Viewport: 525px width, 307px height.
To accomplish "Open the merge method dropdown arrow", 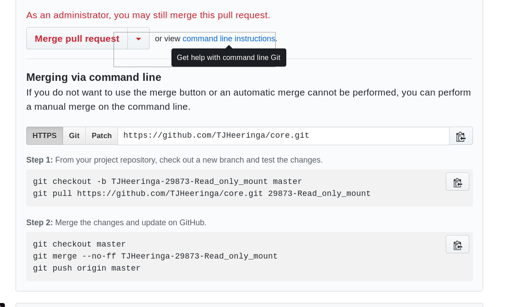I will (138, 39).
